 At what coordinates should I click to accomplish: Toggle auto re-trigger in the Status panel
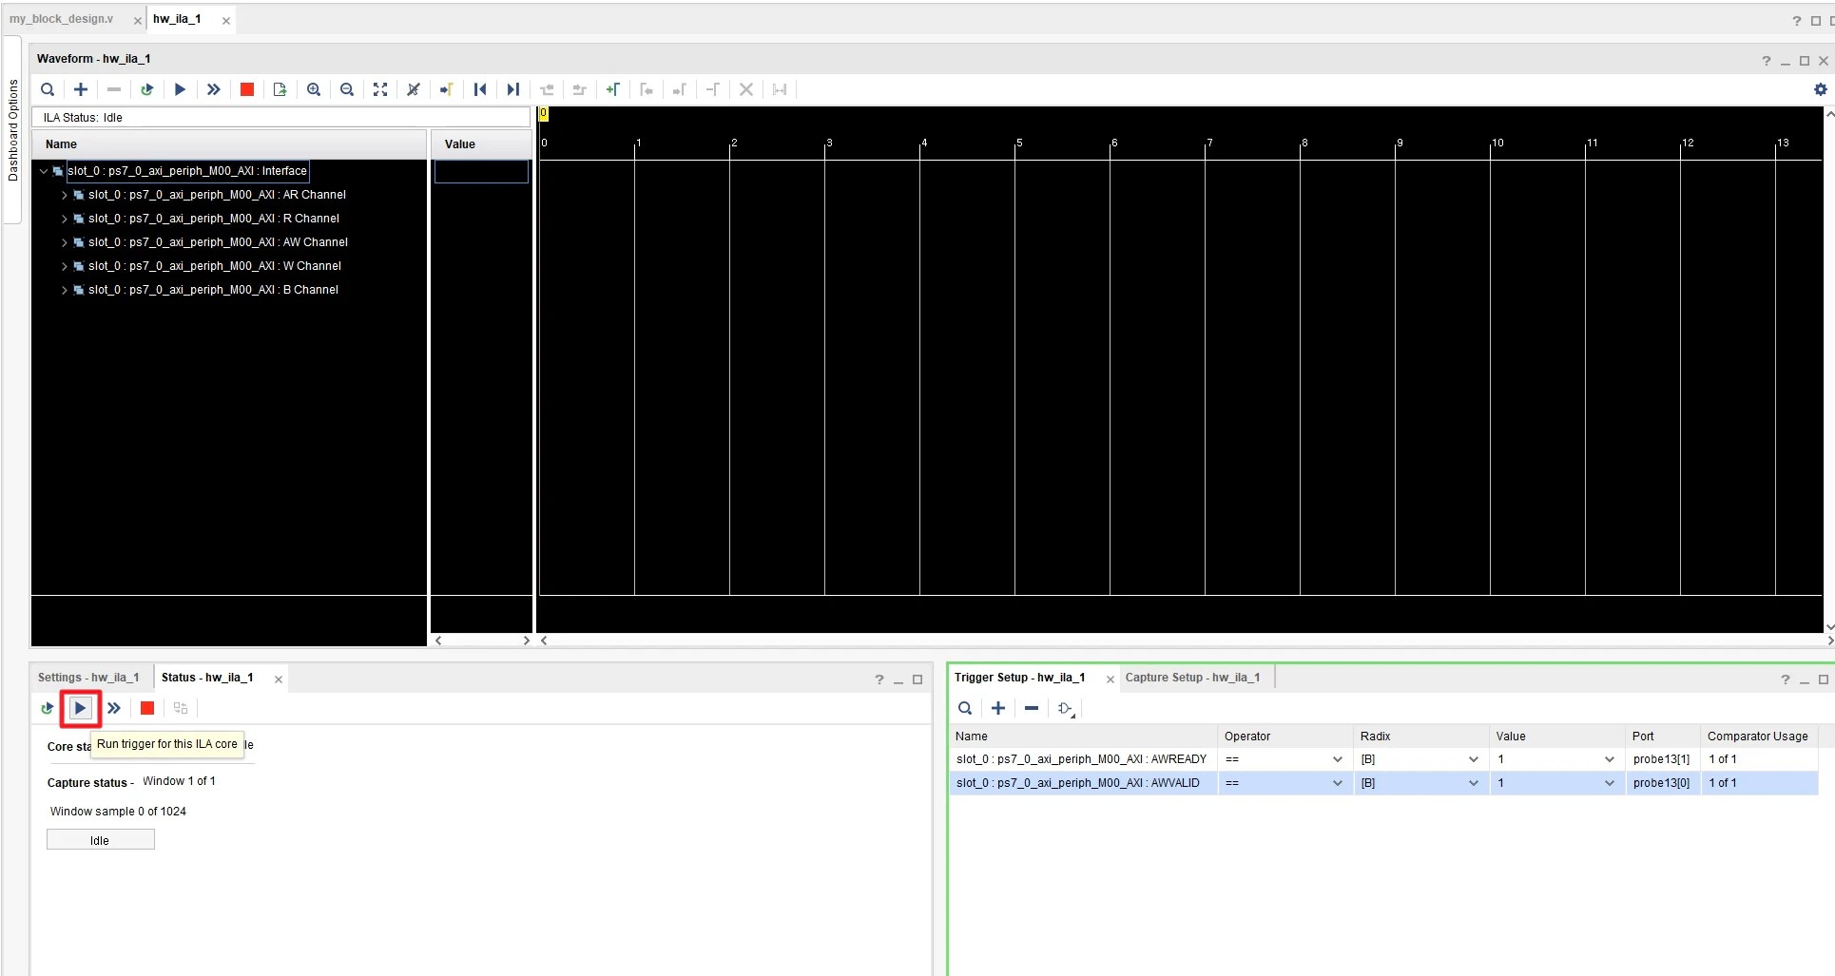point(48,708)
